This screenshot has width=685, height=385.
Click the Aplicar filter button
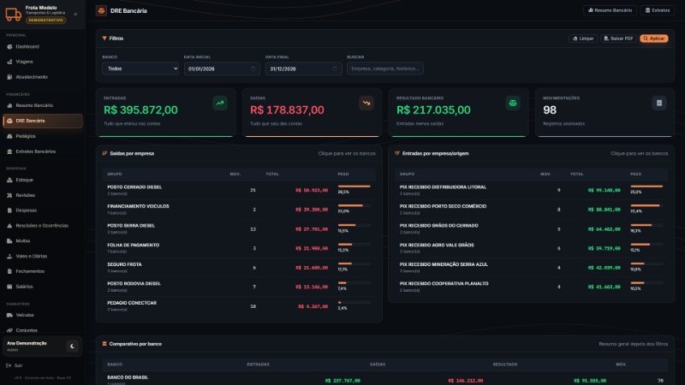pos(654,38)
